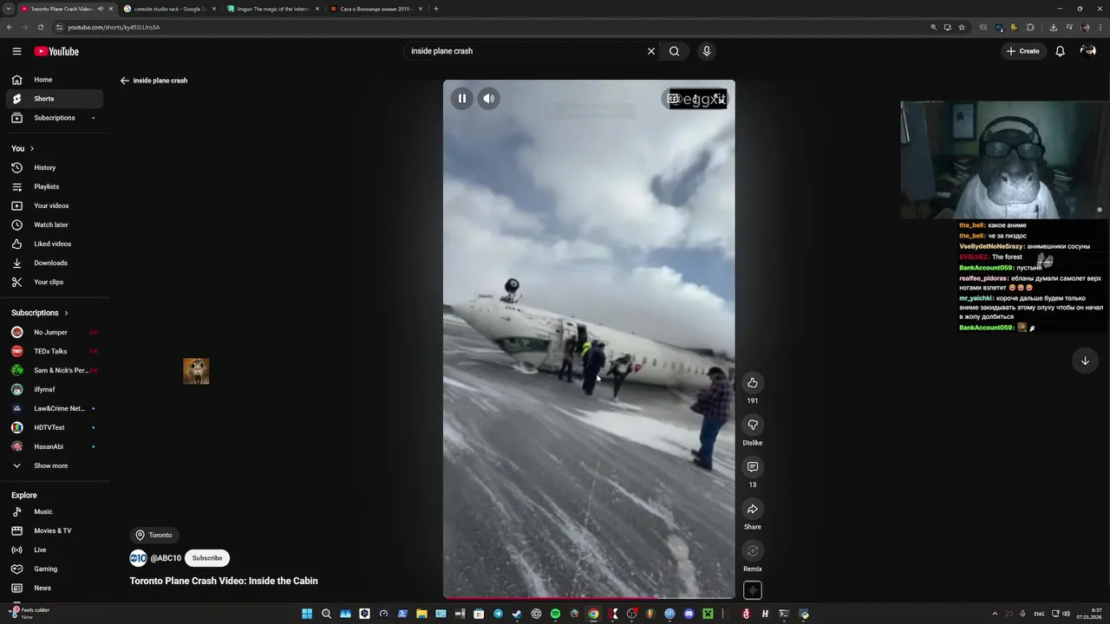Open Discord from the taskbar
1110x624 pixels.
point(689,614)
